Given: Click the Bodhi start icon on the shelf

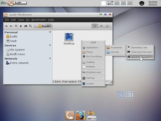Looking at the screenshot, I should 3,3.
